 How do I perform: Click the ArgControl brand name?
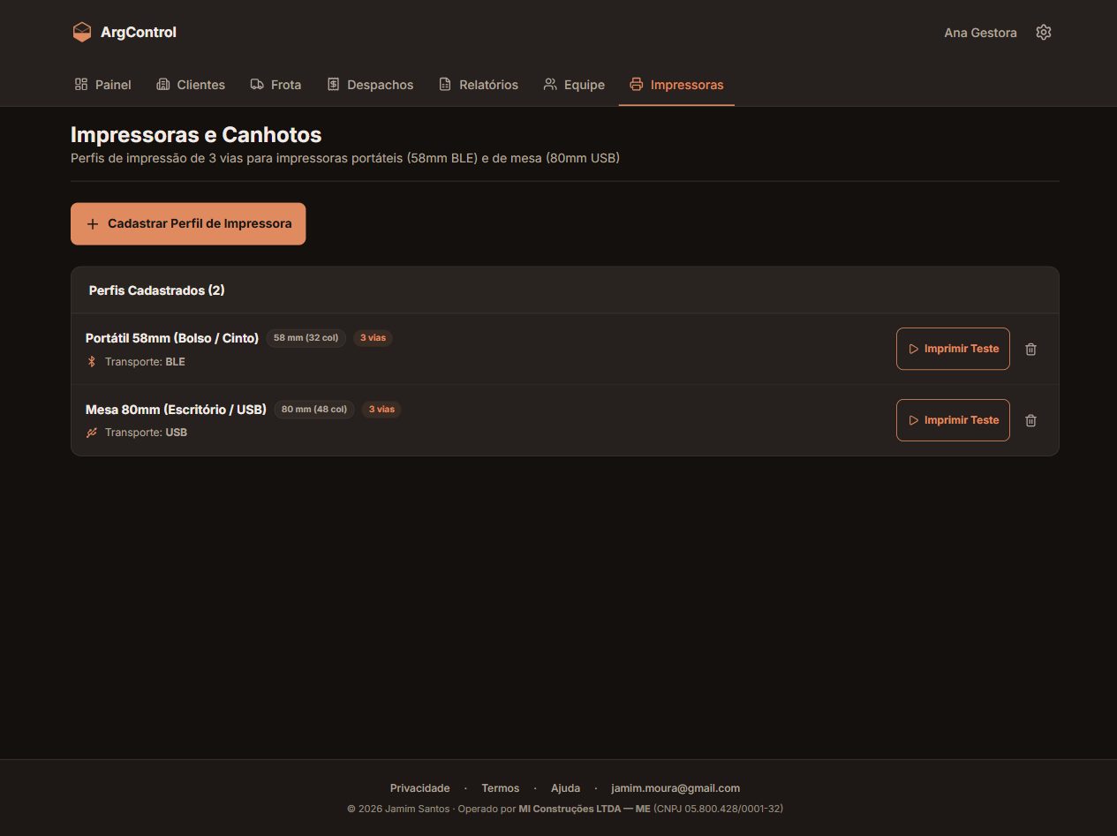point(139,33)
